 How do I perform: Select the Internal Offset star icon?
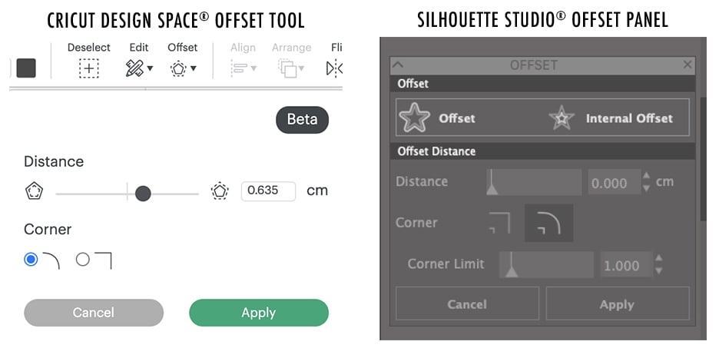562,118
